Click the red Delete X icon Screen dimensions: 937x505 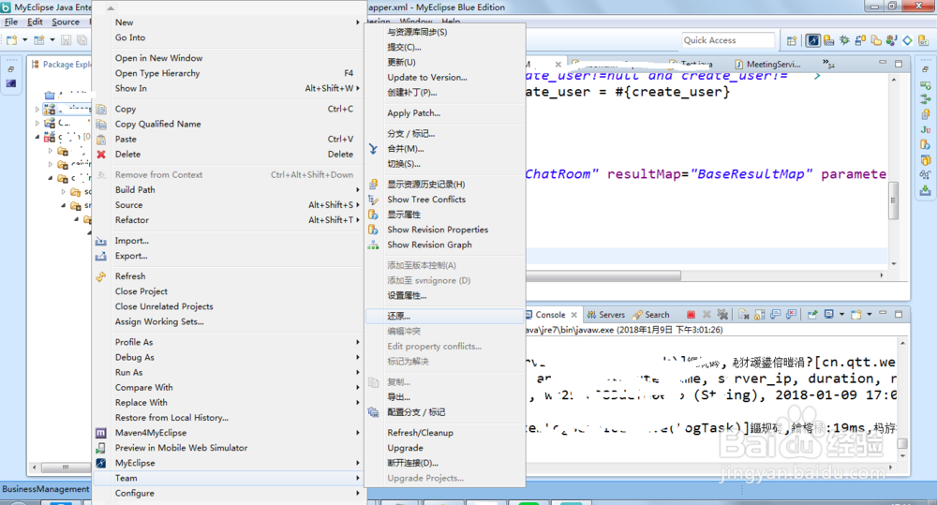click(x=101, y=155)
